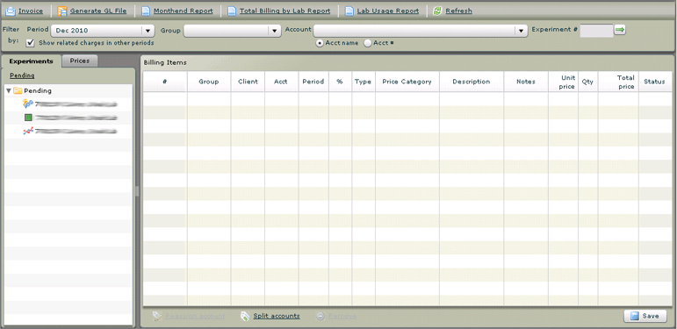Screen dimensions: 677x329
Task: Toggle Show related charges in other periods
Action: [30, 43]
